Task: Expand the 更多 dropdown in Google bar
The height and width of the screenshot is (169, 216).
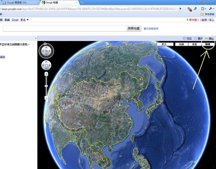Action: tap(24, 20)
